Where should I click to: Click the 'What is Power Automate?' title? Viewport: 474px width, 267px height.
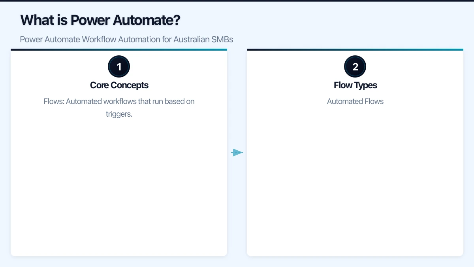click(100, 20)
